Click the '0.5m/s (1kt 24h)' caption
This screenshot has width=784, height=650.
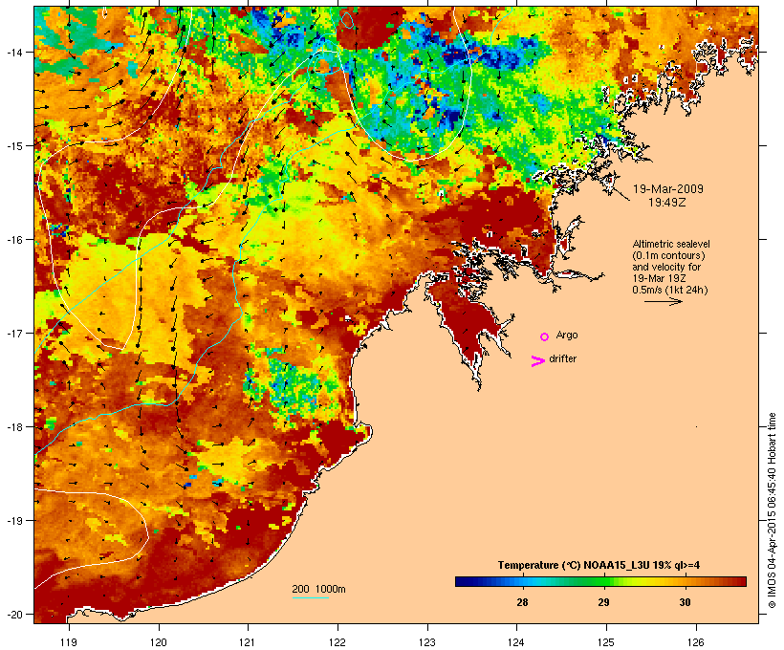pyautogui.click(x=670, y=290)
